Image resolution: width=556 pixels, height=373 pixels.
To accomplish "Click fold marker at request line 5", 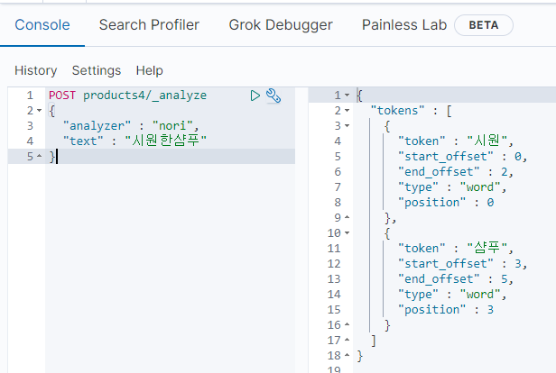I will point(38,157).
